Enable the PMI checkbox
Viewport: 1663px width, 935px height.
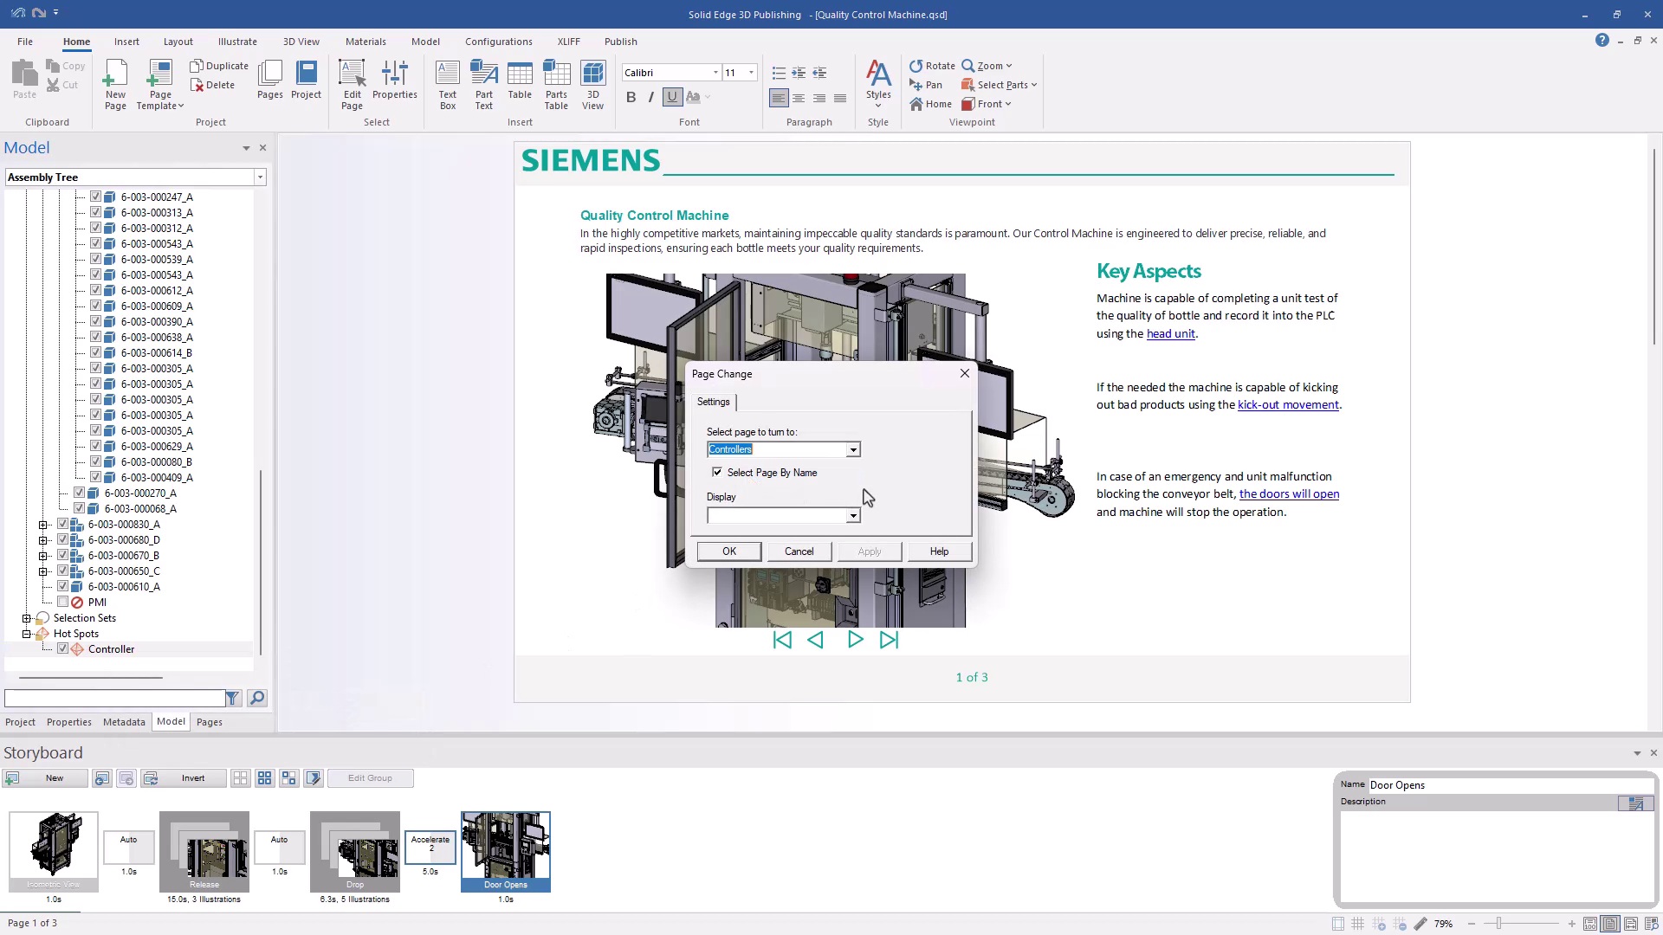(x=62, y=602)
